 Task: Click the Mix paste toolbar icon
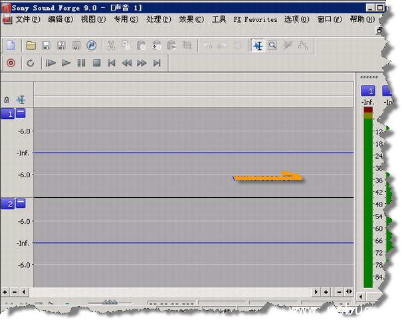click(156, 46)
